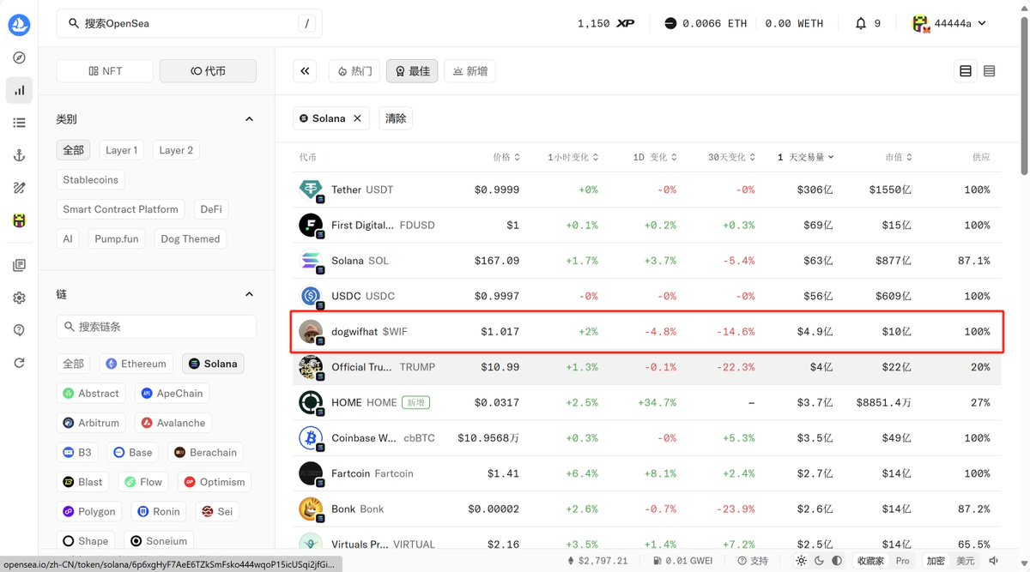Viewport: 1030px width, 572px height.
Task: Collapse the filter panel with double-chevron button
Action: [305, 71]
